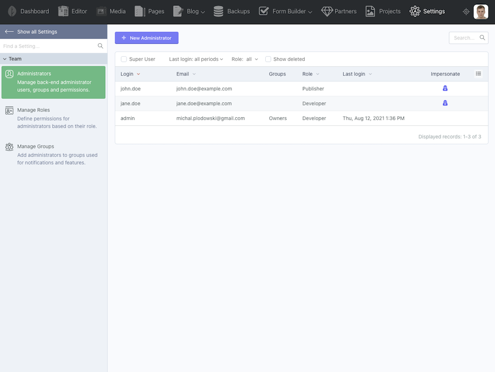Go to the Editor menu item
Image resolution: width=495 pixels, height=372 pixels.
tap(73, 11)
